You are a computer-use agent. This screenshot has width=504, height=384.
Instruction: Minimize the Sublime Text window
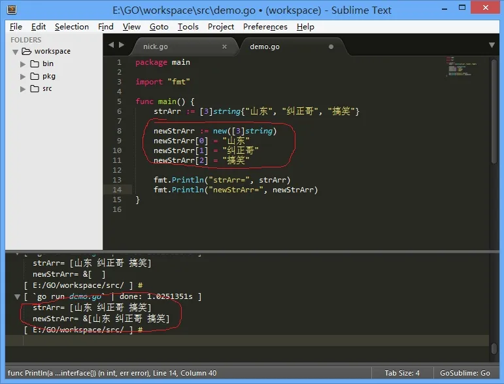click(x=445, y=8)
